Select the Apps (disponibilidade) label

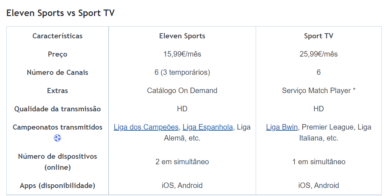click(x=58, y=185)
